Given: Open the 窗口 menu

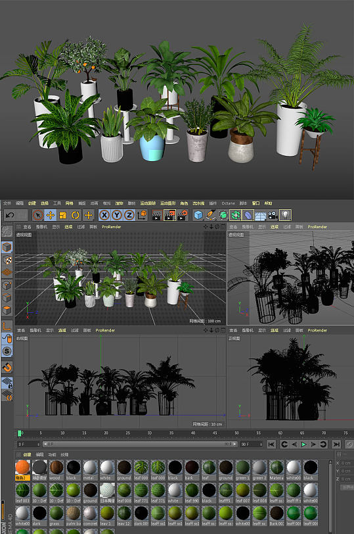Looking at the screenshot, I should [x=255, y=203].
